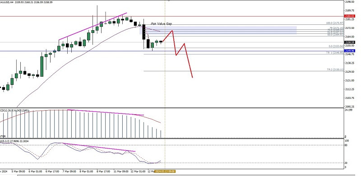361x176 pixels.
Task: Select the large black bearish candle below Fair Value Gap
Action: 144,32
